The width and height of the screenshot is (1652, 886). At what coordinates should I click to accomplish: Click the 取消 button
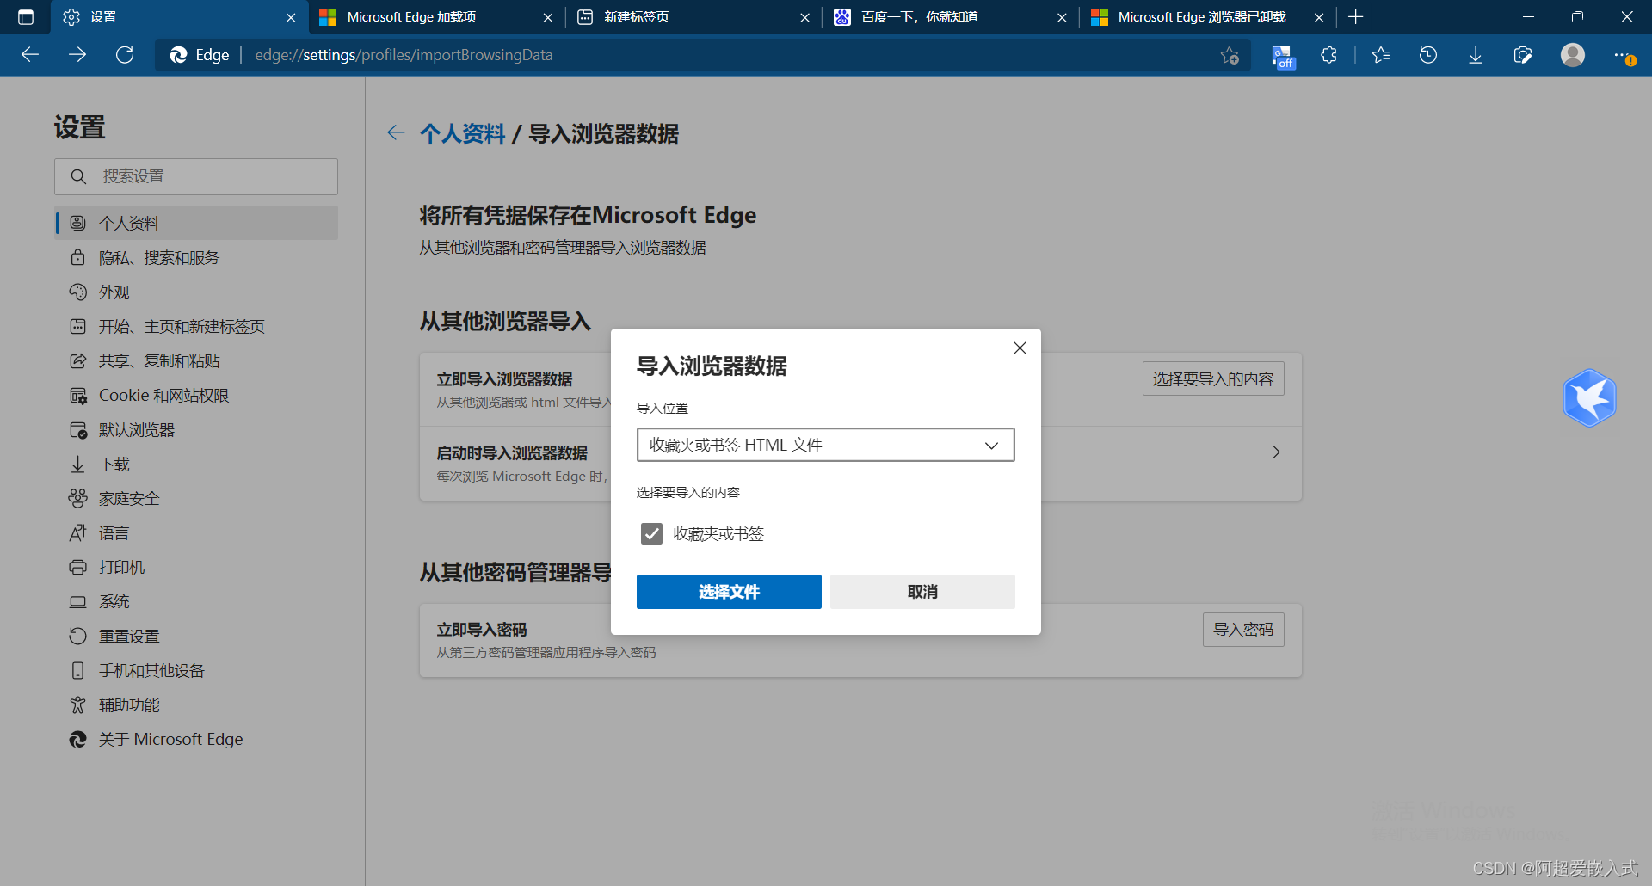coord(922,592)
